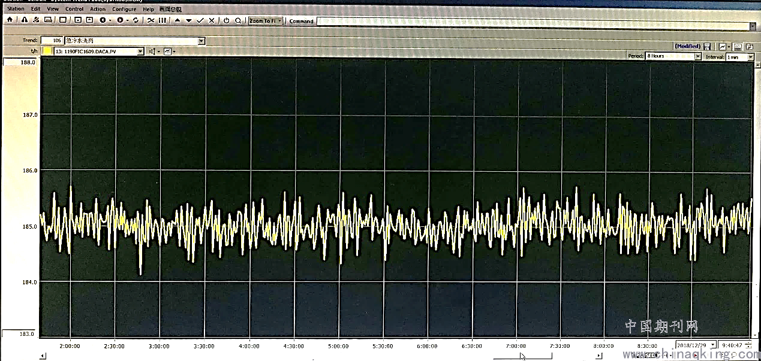The height and width of the screenshot is (361, 761).
Task: Open the Period 8 Hours dropdown
Action: 697,56
